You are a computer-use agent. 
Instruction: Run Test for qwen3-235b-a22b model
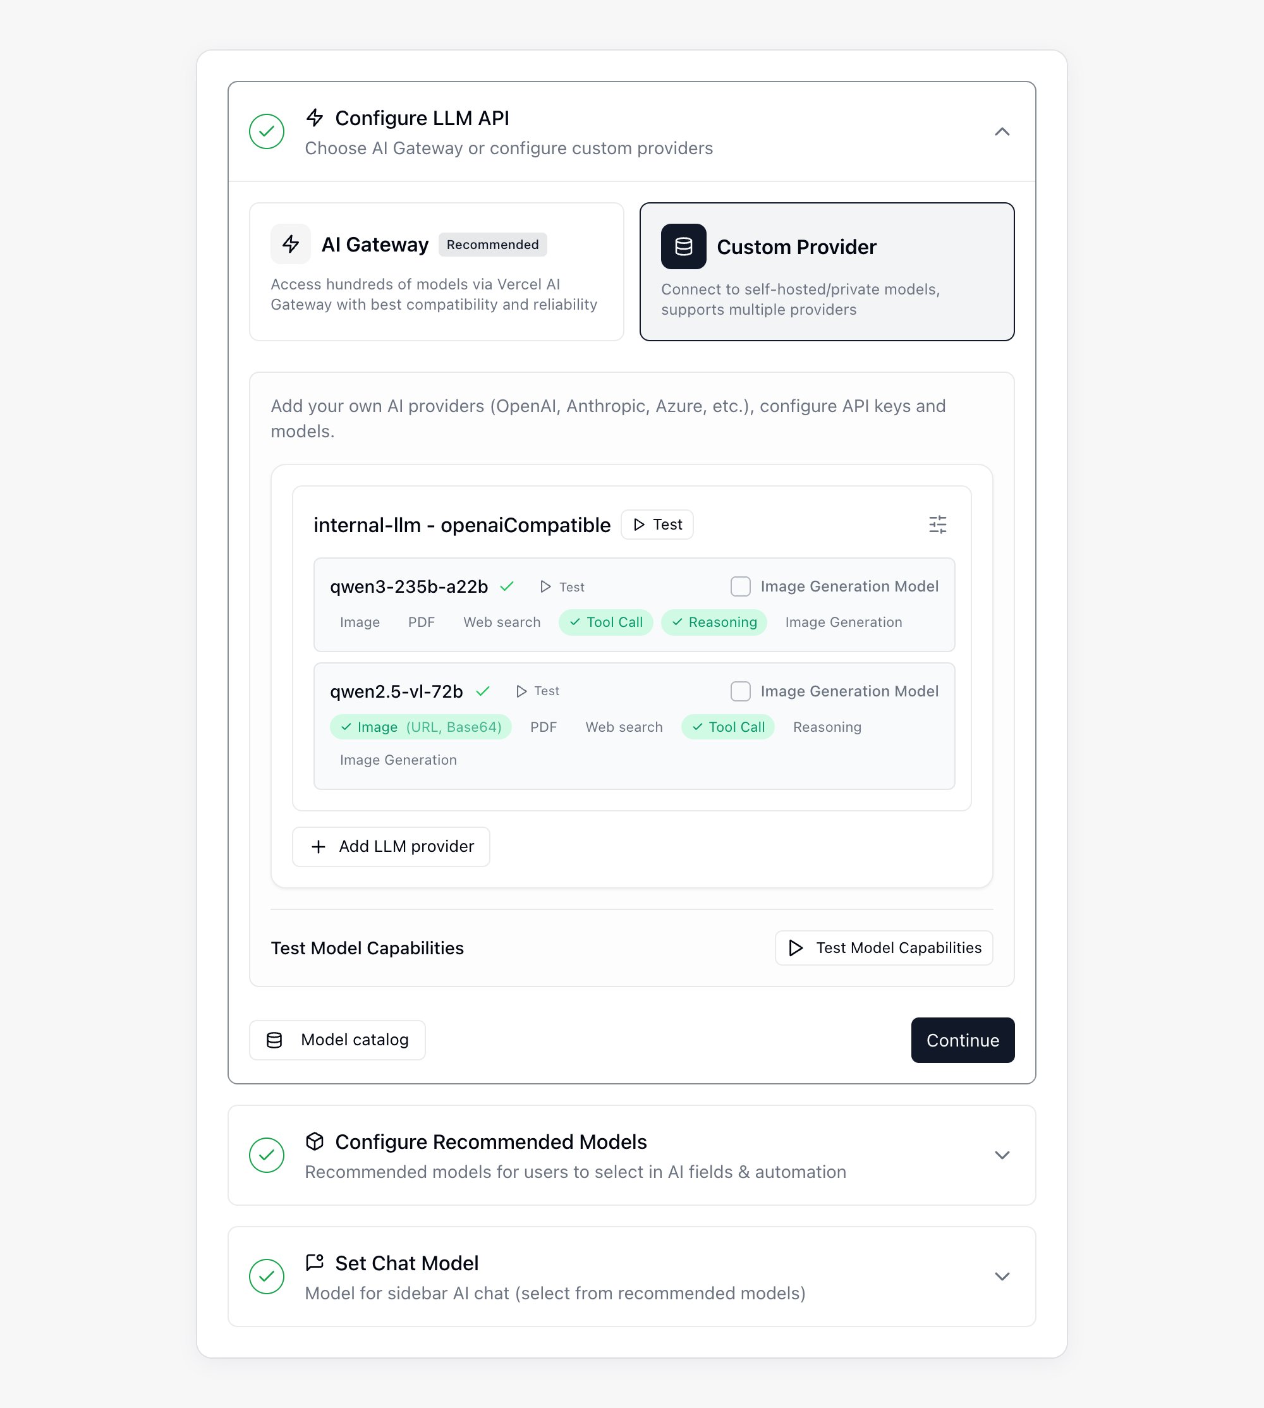tap(562, 586)
